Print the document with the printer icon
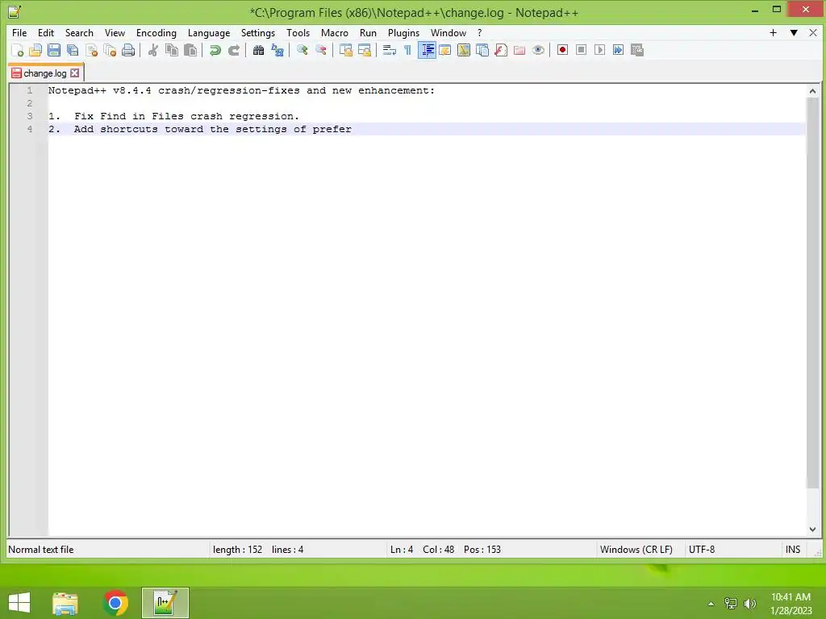The image size is (826, 619). (x=128, y=50)
